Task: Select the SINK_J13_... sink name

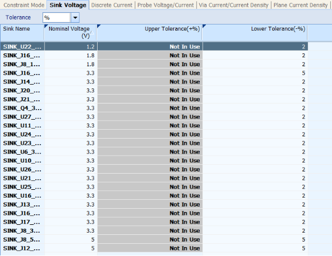Action: 22,204
